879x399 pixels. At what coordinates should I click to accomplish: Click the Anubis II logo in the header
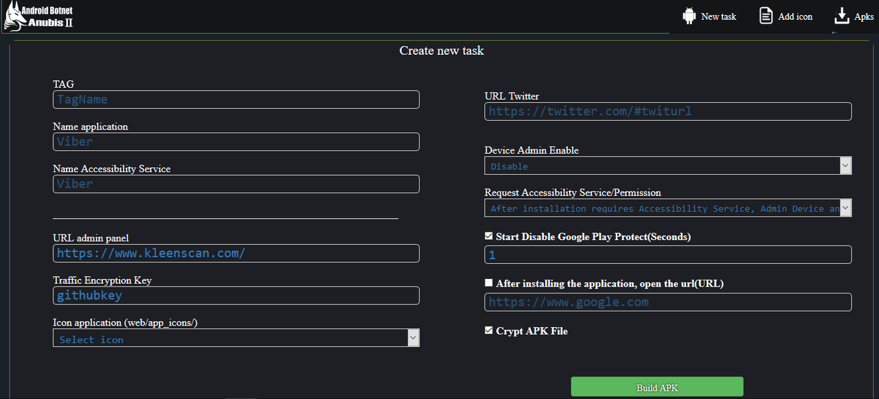[38, 16]
